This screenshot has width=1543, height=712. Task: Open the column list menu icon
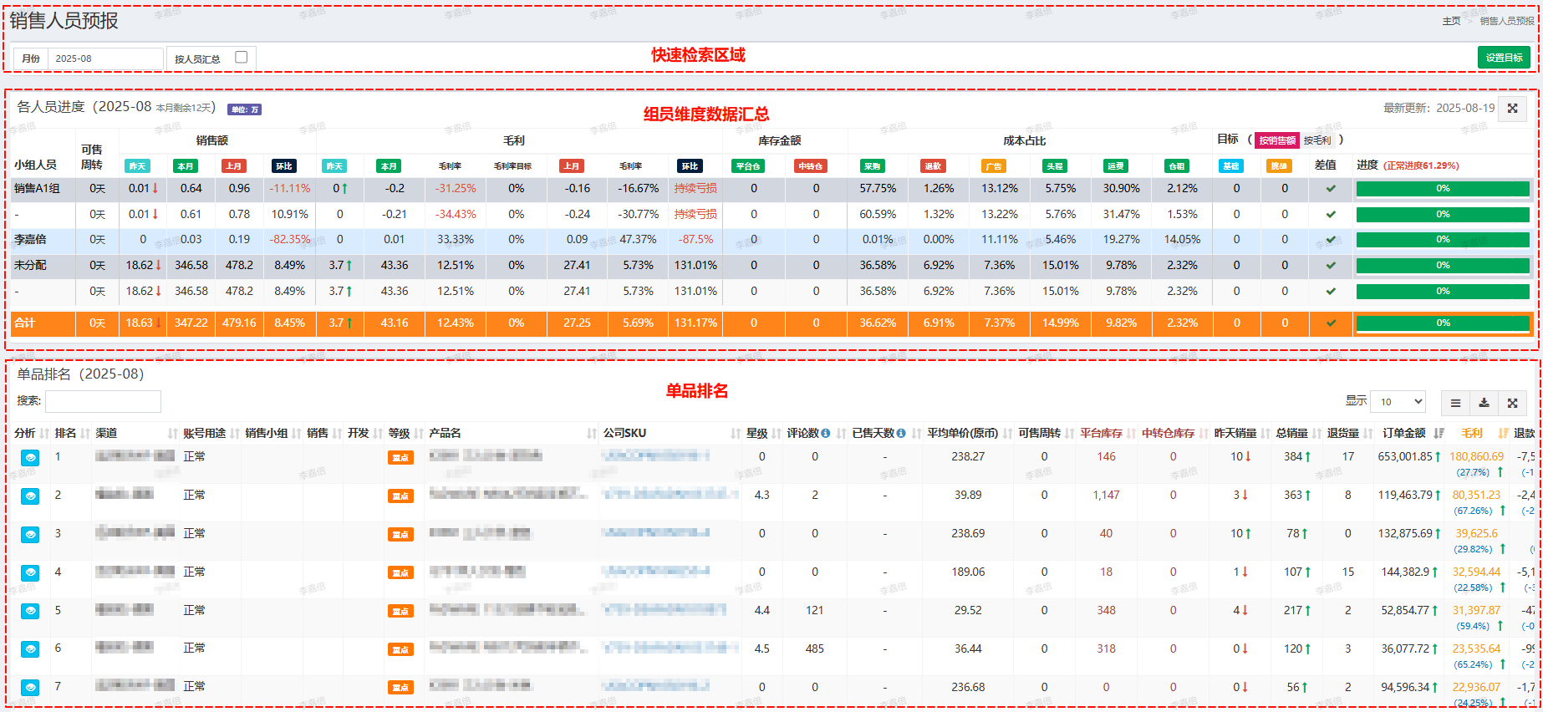(x=1455, y=403)
